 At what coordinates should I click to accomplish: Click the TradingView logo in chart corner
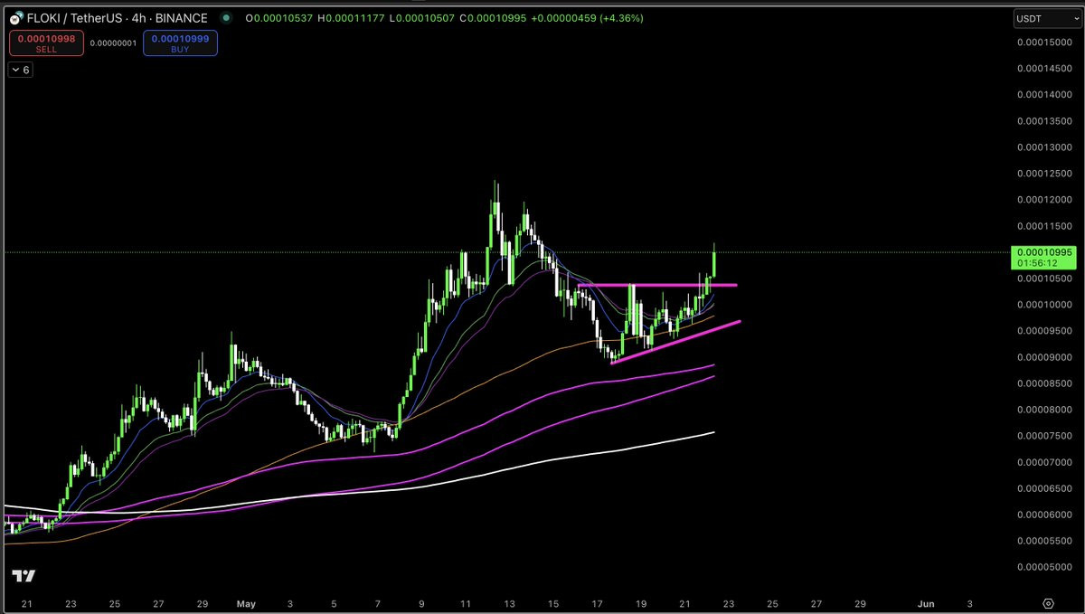click(24, 577)
